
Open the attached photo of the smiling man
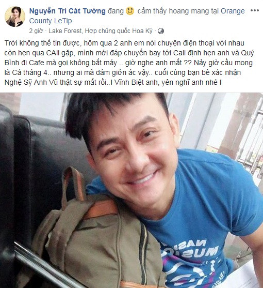click(131, 190)
